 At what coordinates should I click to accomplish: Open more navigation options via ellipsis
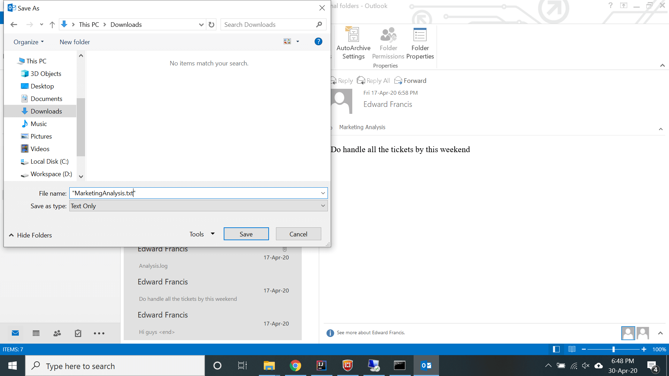point(99,333)
